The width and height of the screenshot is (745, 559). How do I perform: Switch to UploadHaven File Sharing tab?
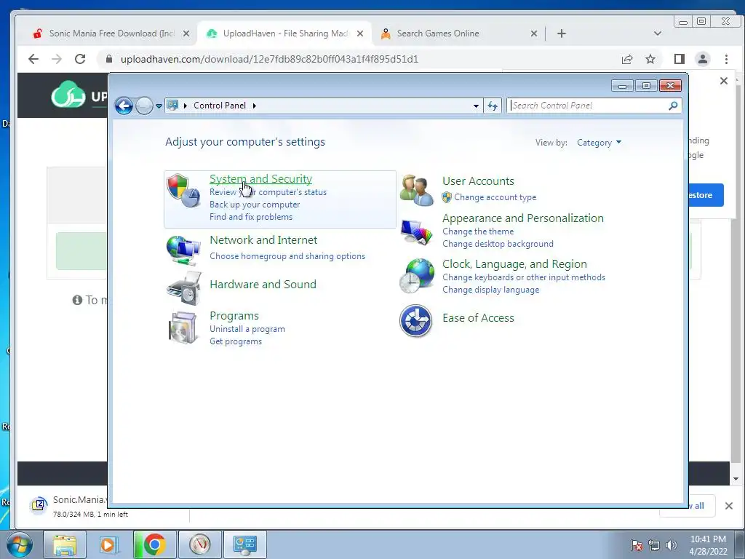pyautogui.click(x=284, y=33)
